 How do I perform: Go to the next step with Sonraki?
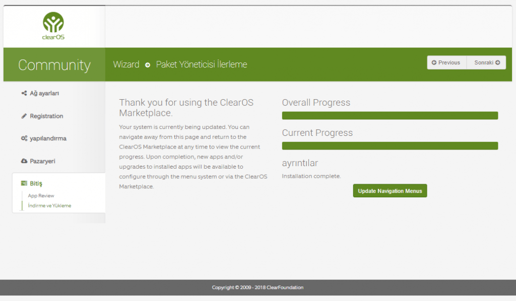click(x=486, y=62)
